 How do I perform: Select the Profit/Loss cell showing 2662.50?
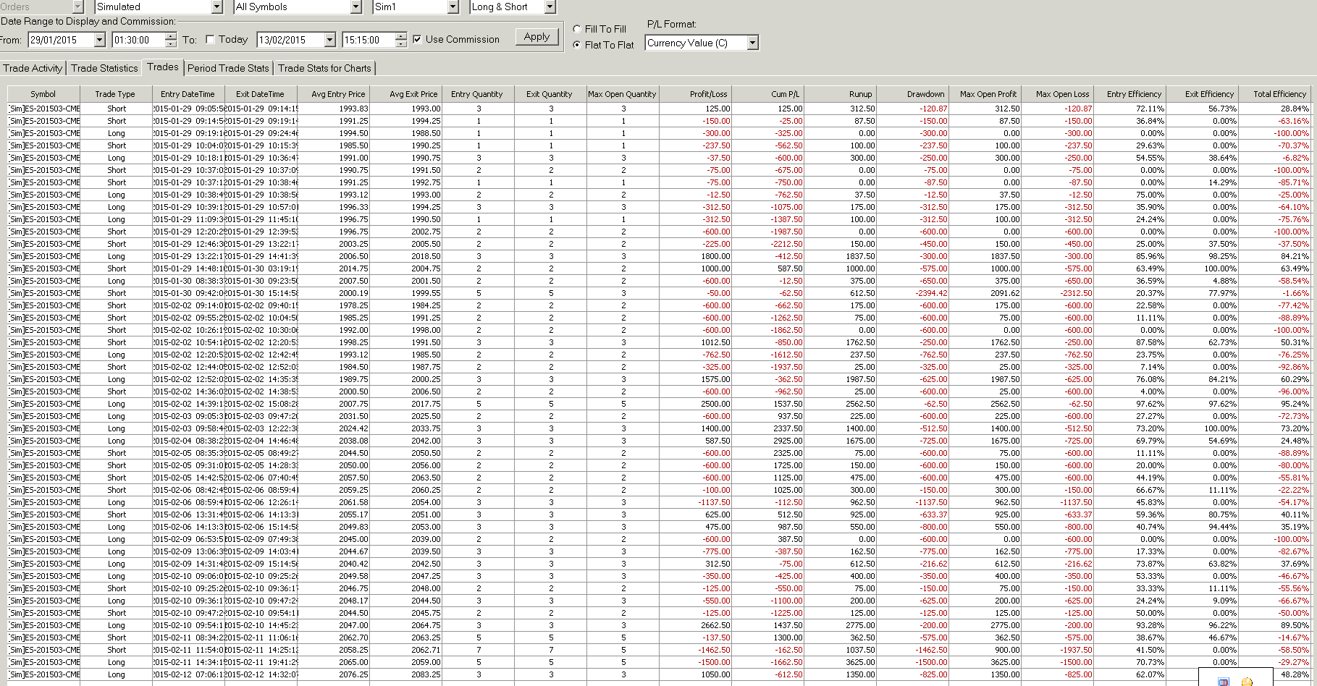coord(695,625)
